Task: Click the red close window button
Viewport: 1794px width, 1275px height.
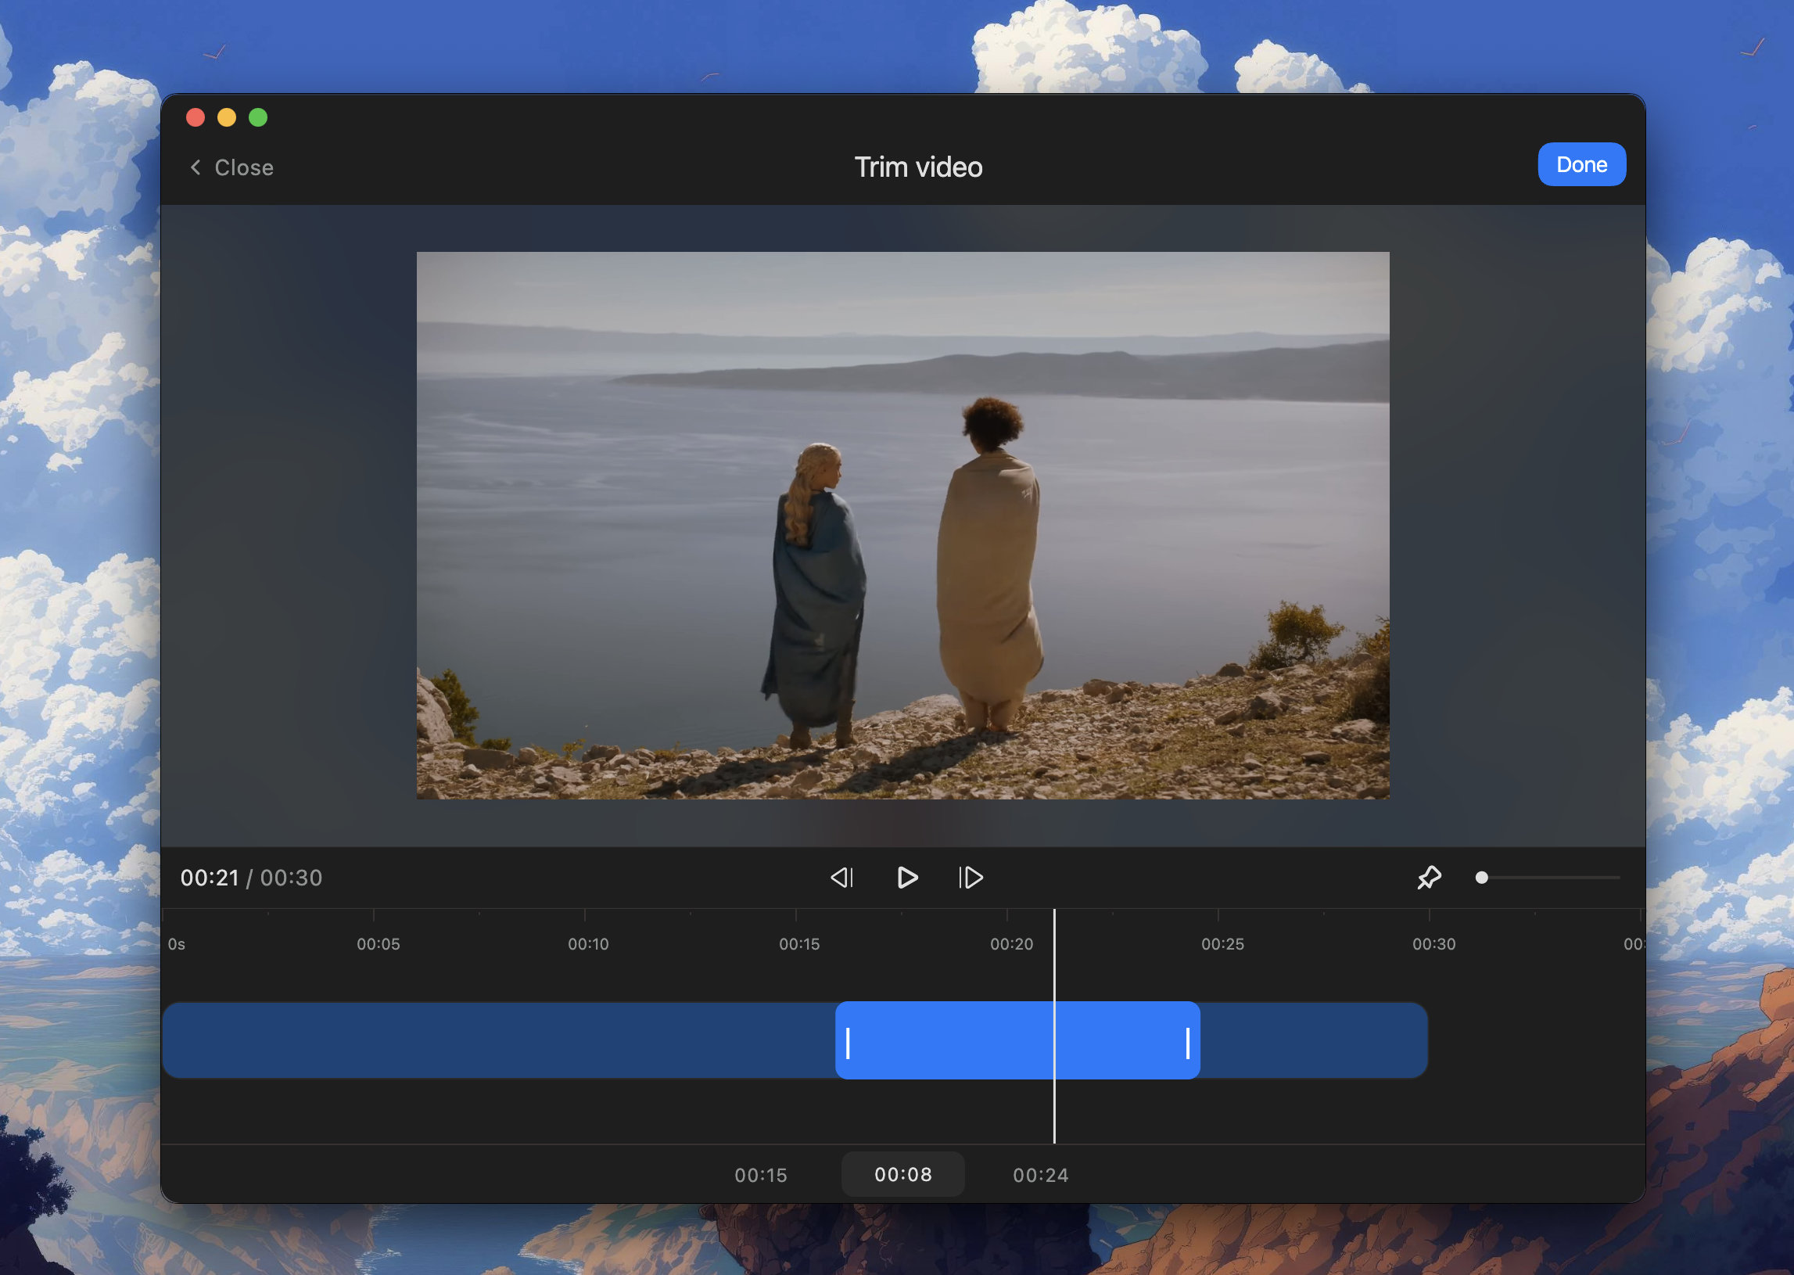Action: (196, 118)
